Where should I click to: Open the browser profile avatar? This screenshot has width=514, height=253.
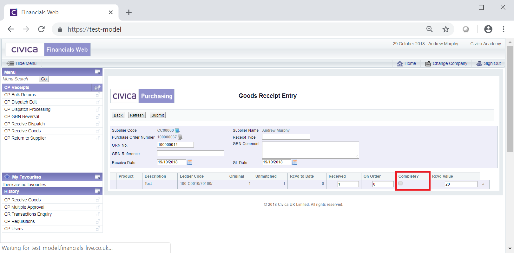488,29
